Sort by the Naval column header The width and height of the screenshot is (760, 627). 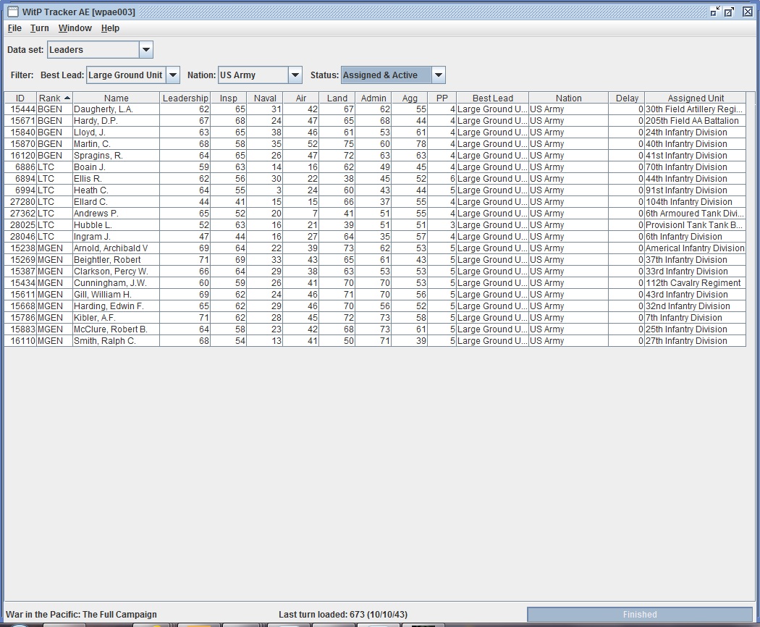[x=265, y=98]
